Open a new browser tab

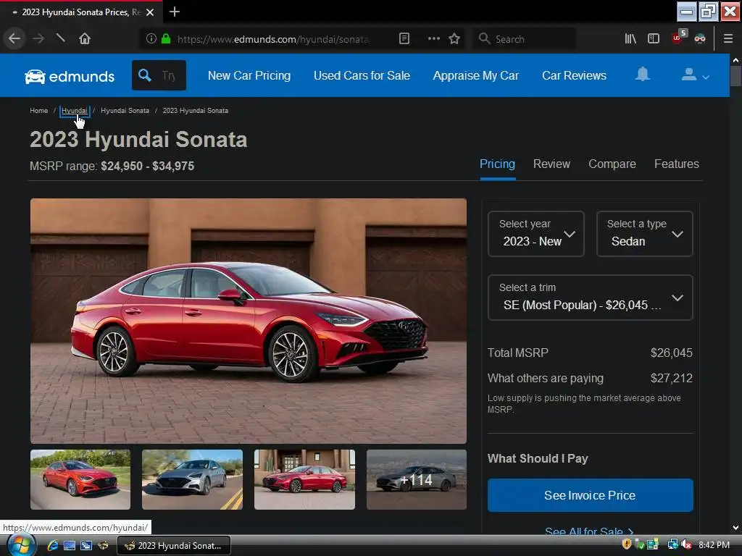tap(175, 12)
